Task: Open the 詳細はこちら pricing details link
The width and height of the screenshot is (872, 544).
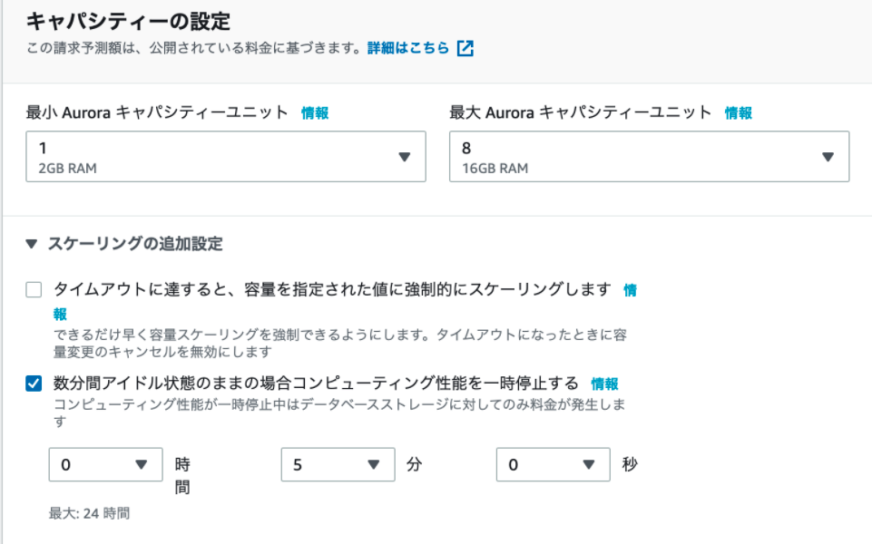Action: tap(408, 48)
